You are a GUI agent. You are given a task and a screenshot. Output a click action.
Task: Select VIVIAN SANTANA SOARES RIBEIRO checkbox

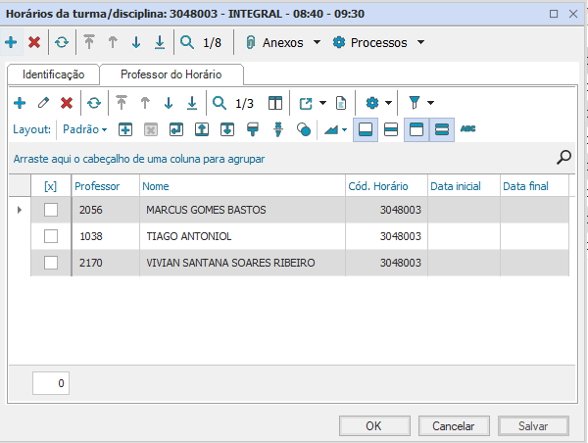[51, 263]
